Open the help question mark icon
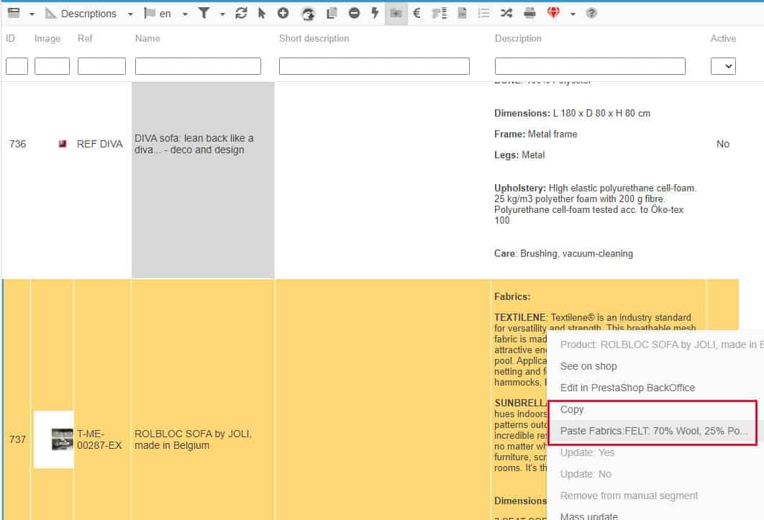 (x=591, y=13)
